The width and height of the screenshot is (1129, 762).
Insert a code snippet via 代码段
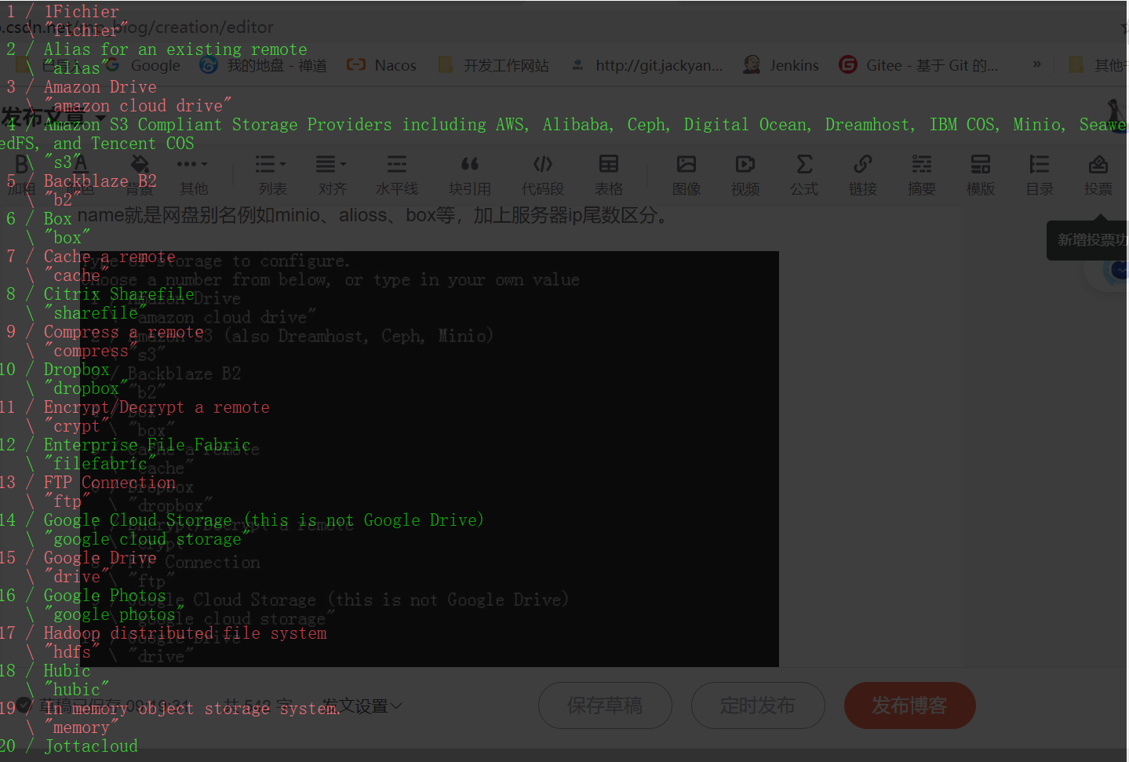point(542,174)
